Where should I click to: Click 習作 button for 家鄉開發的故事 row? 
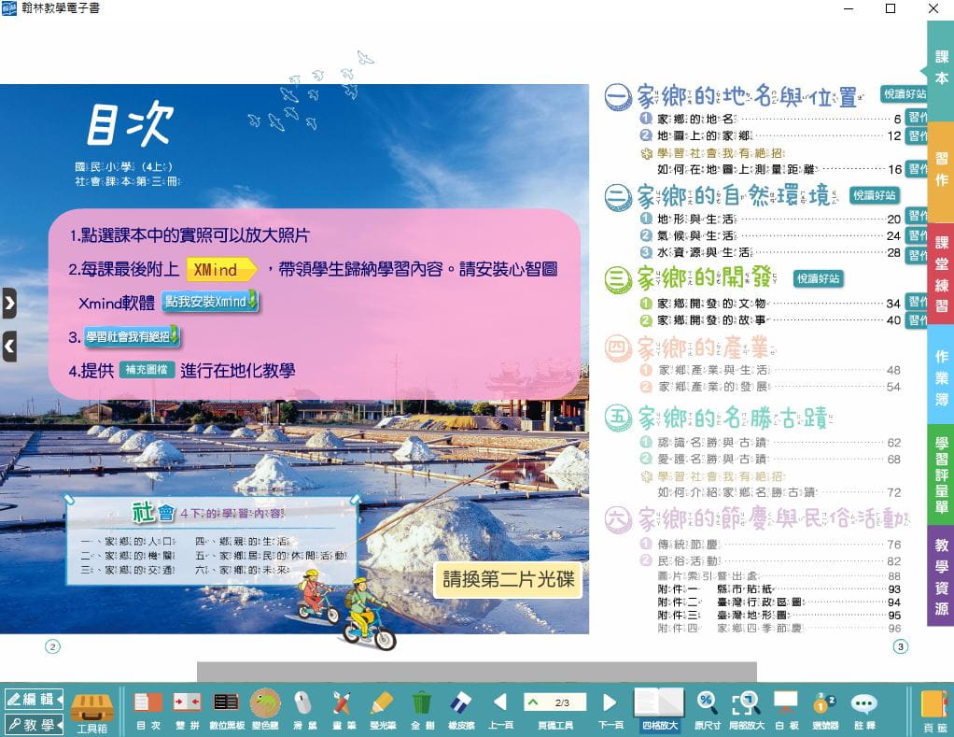[917, 319]
